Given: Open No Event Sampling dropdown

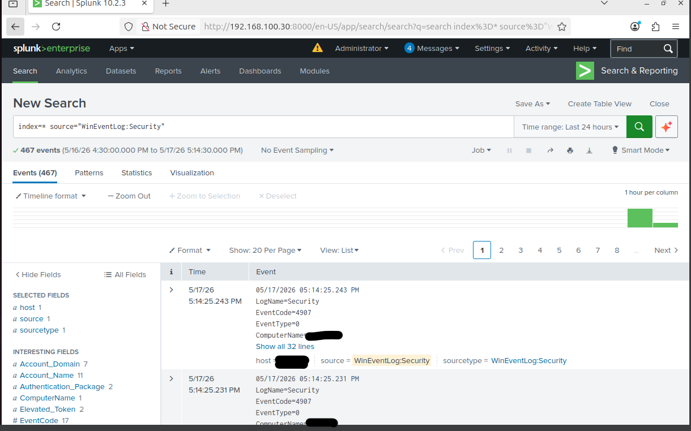Looking at the screenshot, I should point(297,150).
